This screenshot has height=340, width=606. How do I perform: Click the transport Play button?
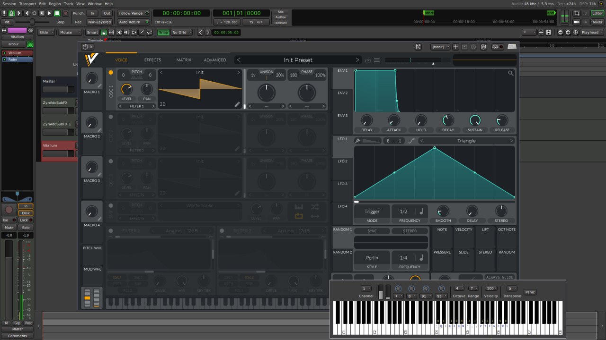coord(49,13)
